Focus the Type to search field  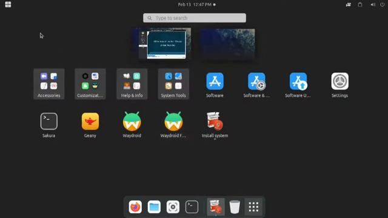pos(195,18)
